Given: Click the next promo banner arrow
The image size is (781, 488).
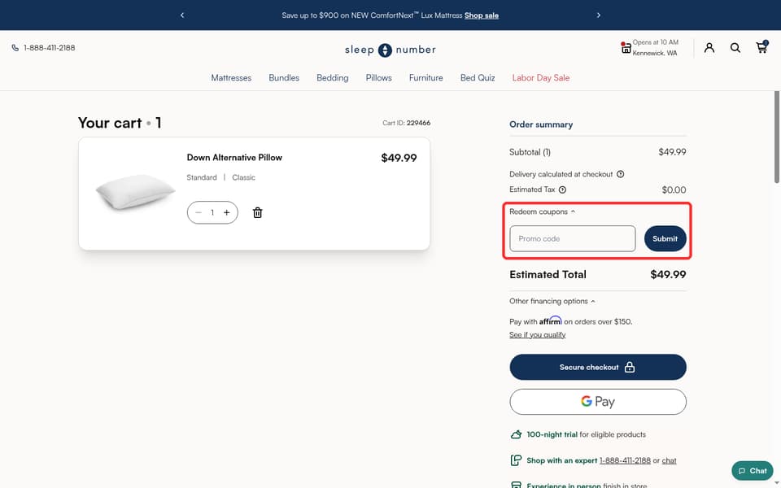Looking at the screenshot, I should (x=598, y=15).
